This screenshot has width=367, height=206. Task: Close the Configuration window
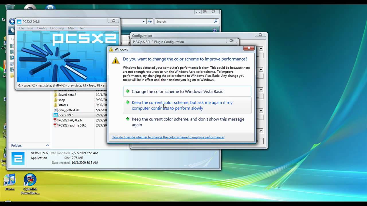(260, 34)
